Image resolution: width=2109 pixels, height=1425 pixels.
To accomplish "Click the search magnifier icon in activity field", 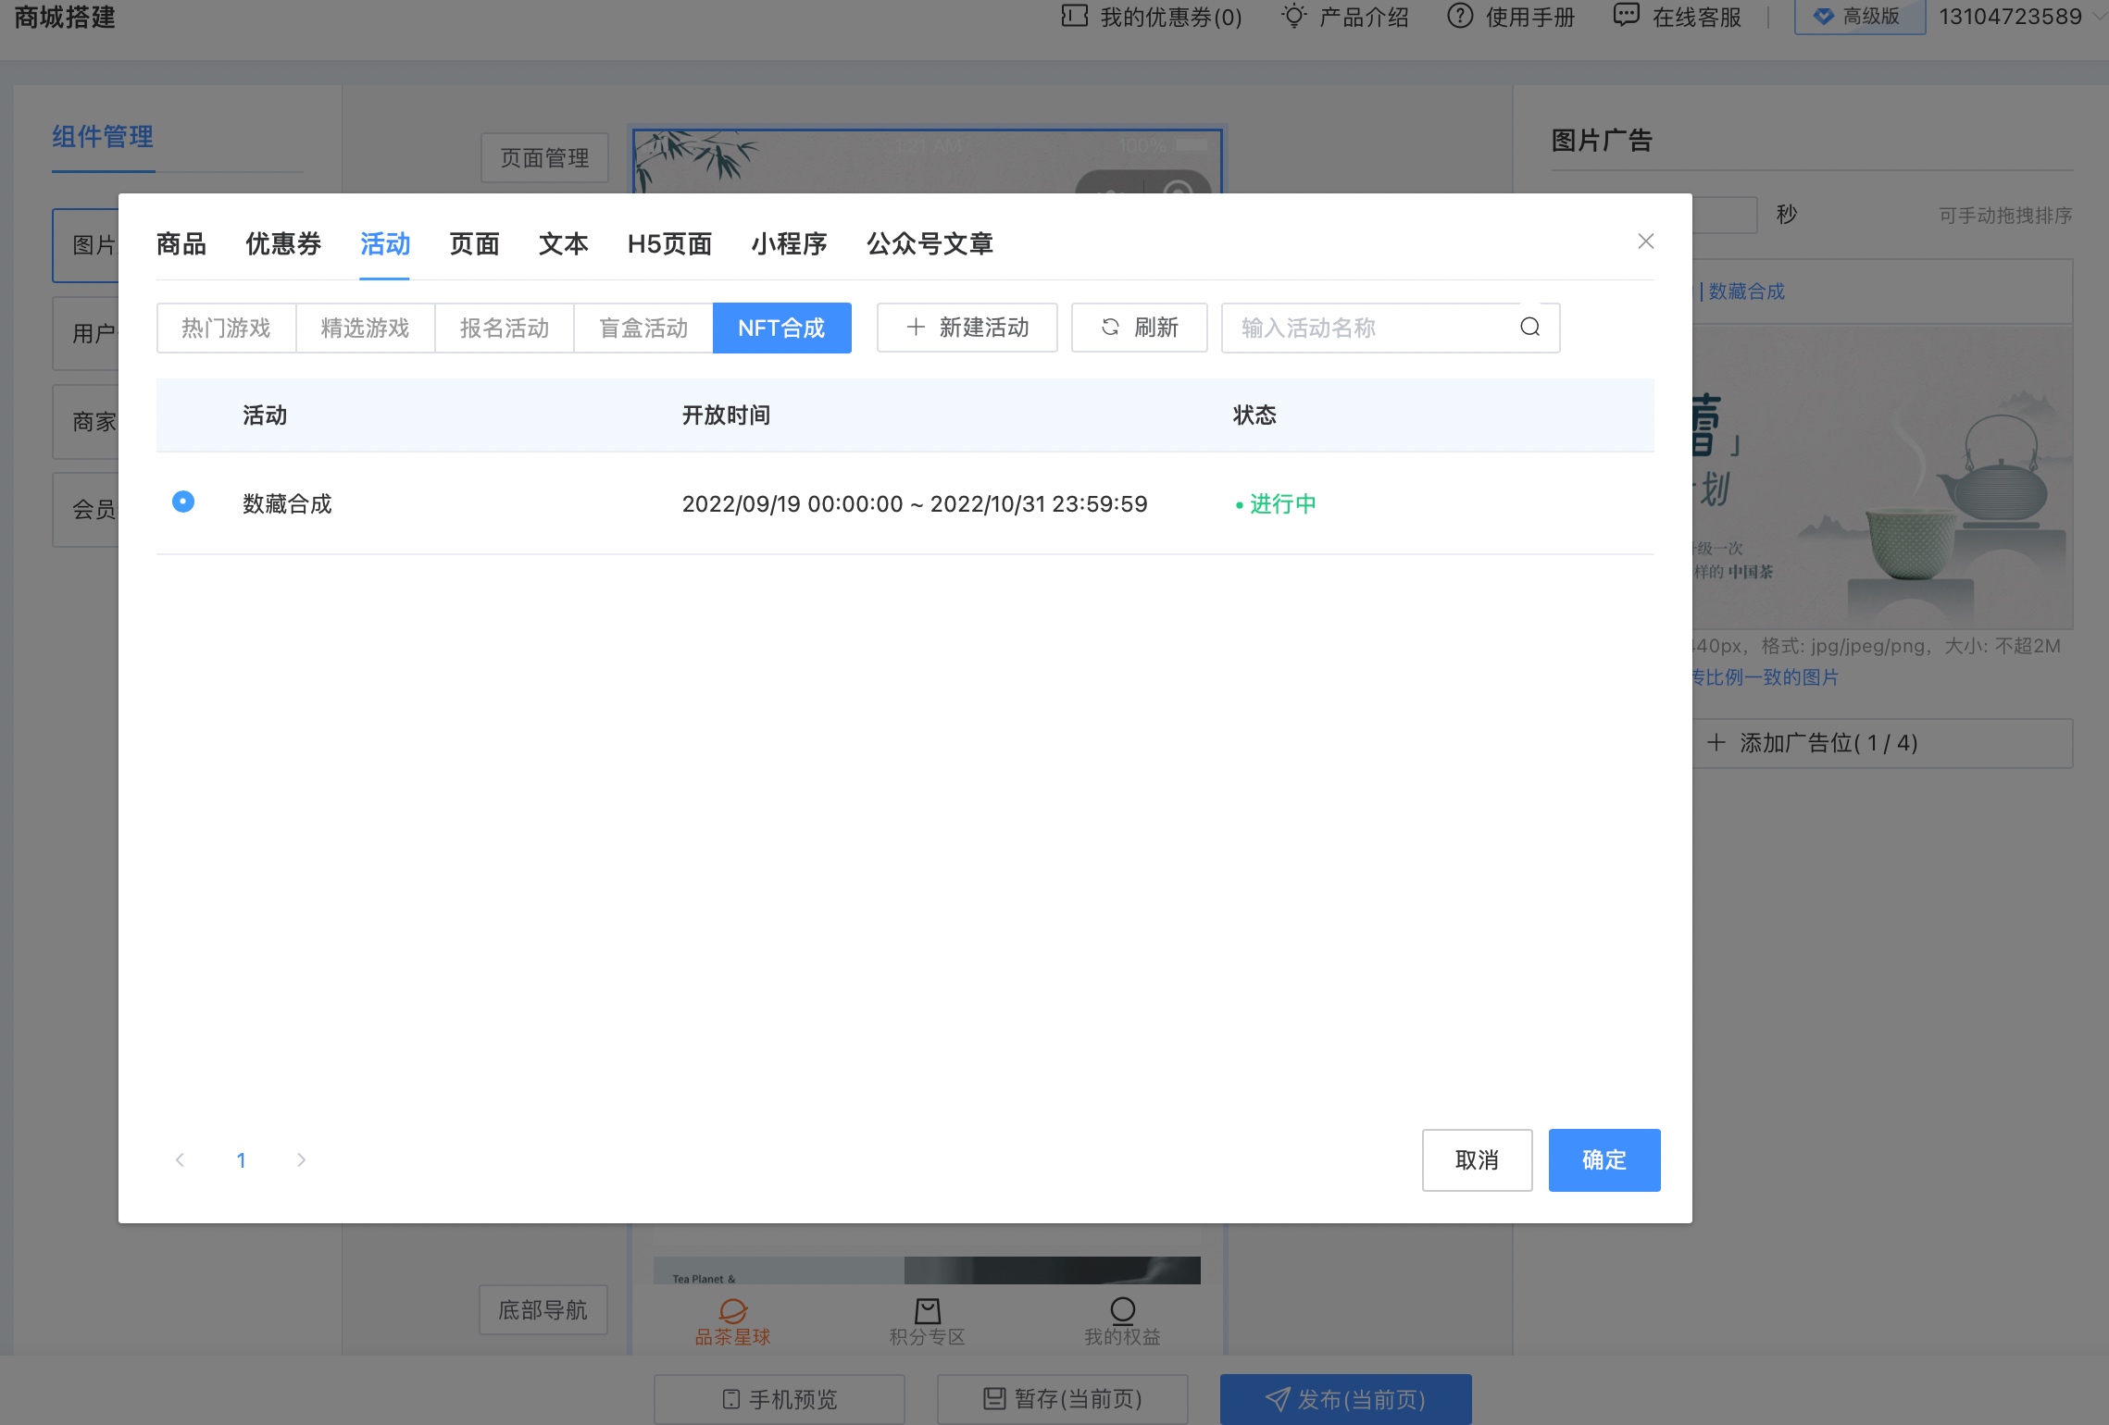I will (1529, 327).
